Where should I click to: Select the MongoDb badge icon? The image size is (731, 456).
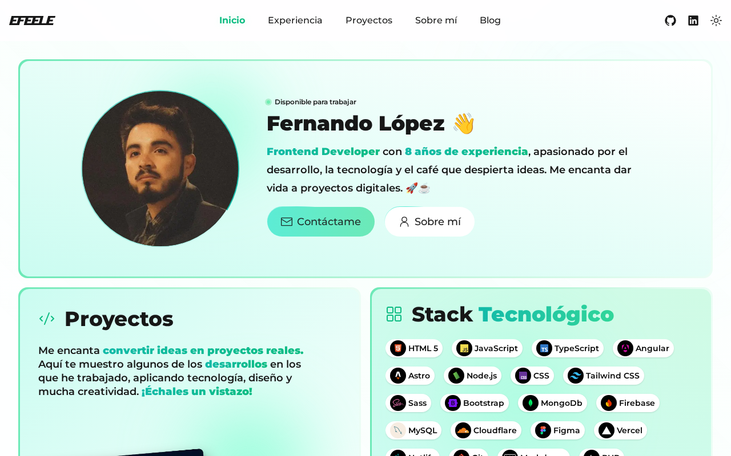click(x=531, y=403)
